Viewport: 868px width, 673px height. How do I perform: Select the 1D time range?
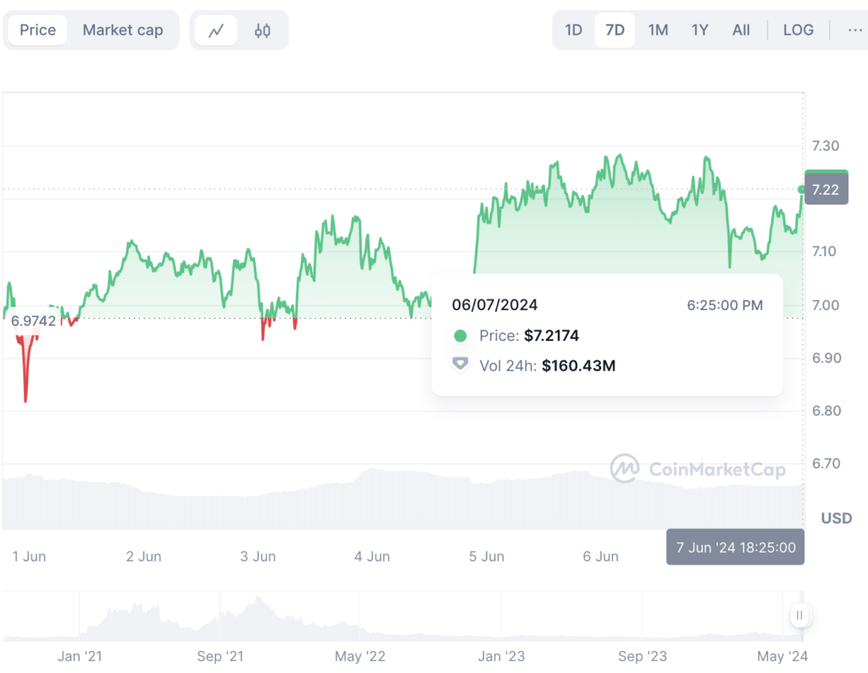[573, 30]
